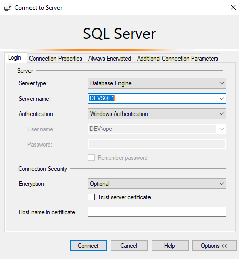Click the 'Host name in certificate:' label

click(48, 212)
